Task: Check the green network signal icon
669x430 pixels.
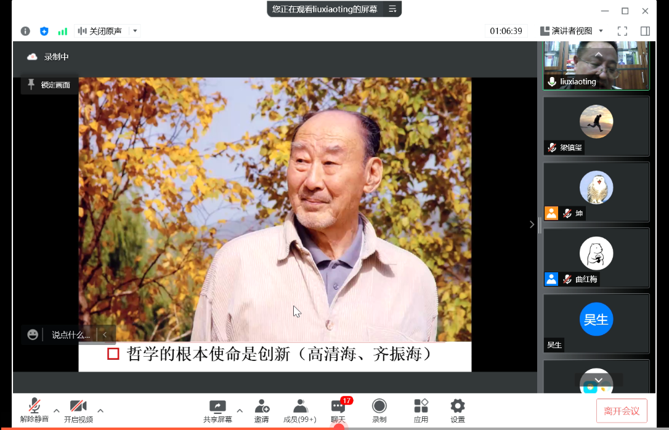Action: click(x=62, y=31)
